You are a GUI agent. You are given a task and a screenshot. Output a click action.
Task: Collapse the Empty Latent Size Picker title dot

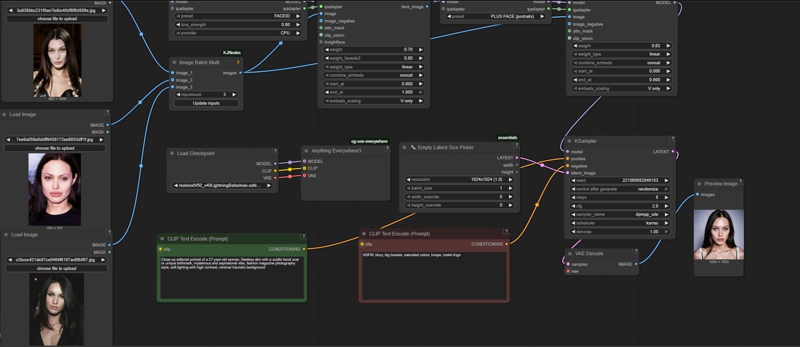(404, 147)
